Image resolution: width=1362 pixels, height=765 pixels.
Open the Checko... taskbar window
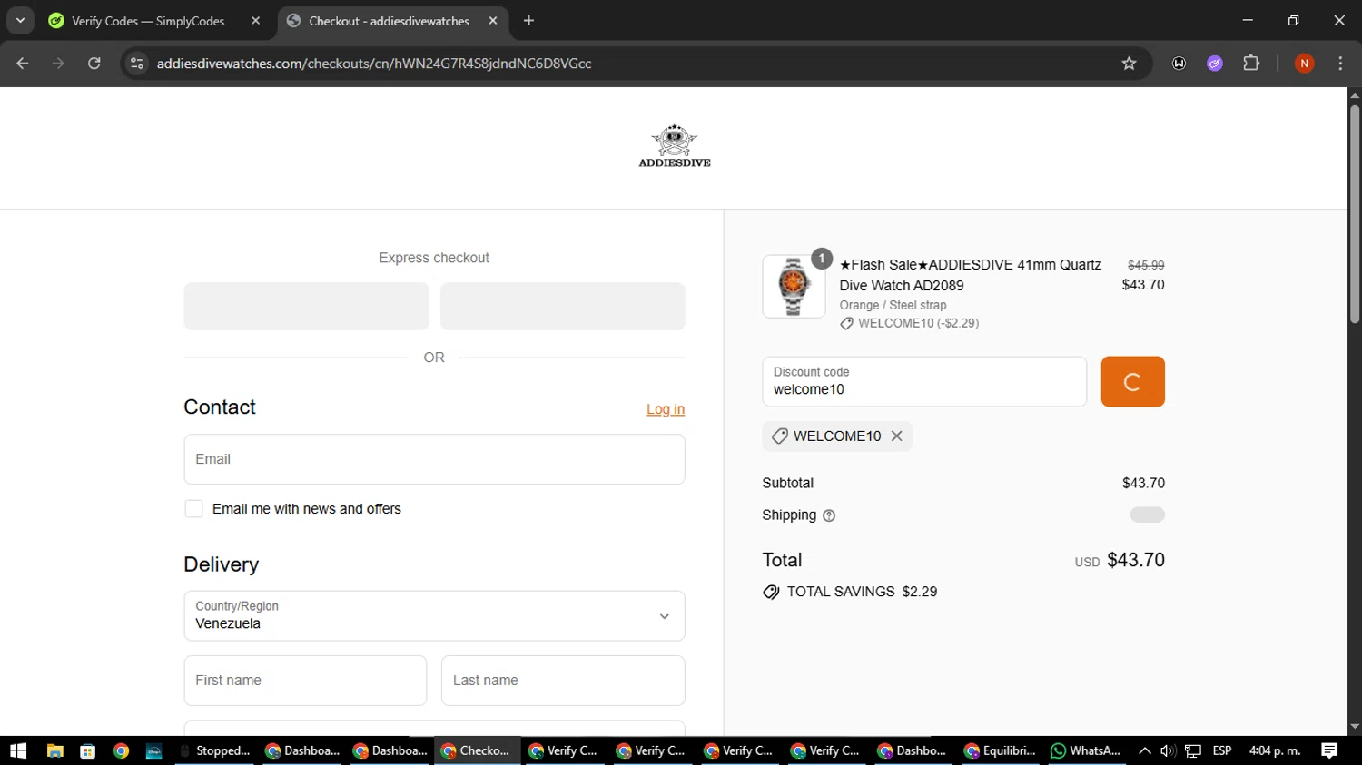[x=478, y=751]
